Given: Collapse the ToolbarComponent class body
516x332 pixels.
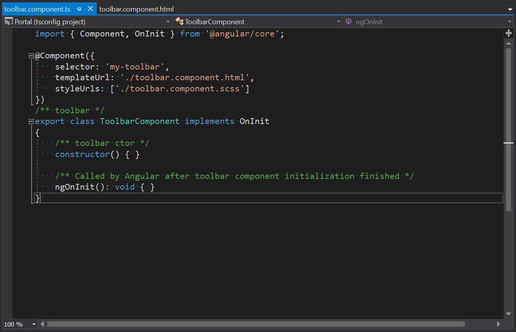Looking at the screenshot, I should 31,121.
